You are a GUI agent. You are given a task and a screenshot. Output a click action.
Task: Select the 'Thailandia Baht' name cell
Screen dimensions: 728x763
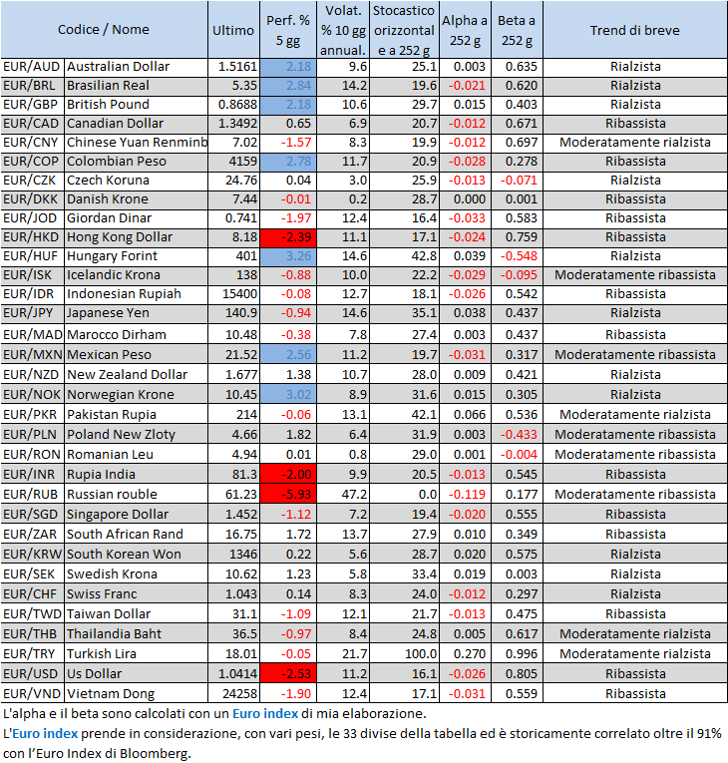click(137, 634)
